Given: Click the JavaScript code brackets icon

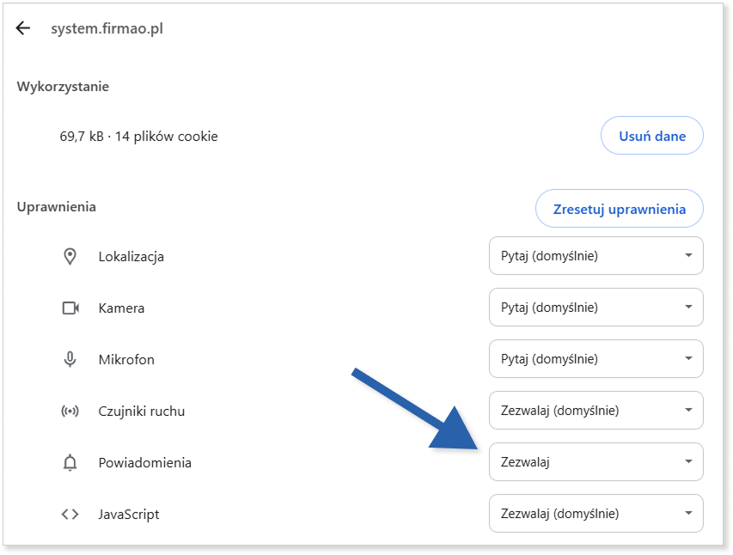Looking at the screenshot, I should pyautogui.click(x=70, y=515).
